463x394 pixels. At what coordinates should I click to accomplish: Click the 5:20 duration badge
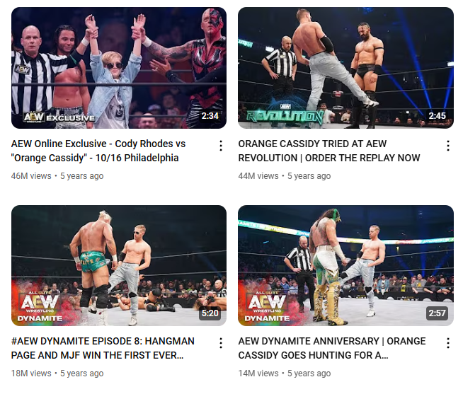click(x=210, y=313)
